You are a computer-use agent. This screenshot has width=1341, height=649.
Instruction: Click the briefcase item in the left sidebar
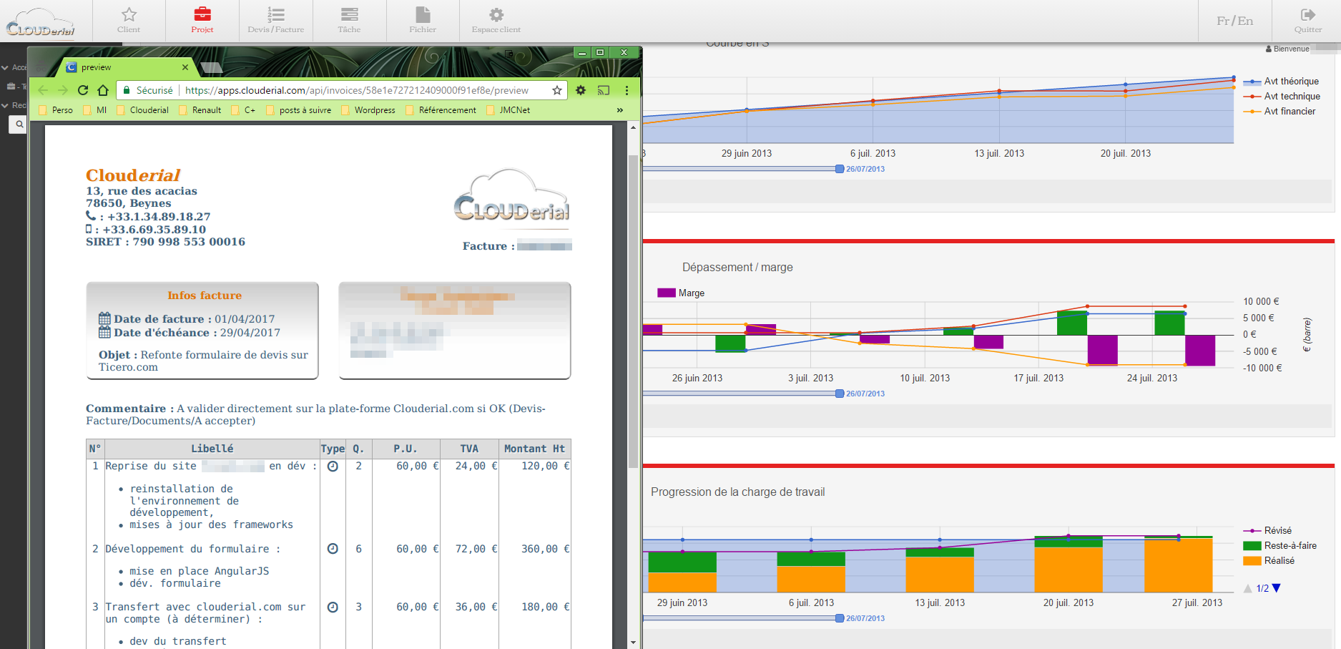coord(11,87)
